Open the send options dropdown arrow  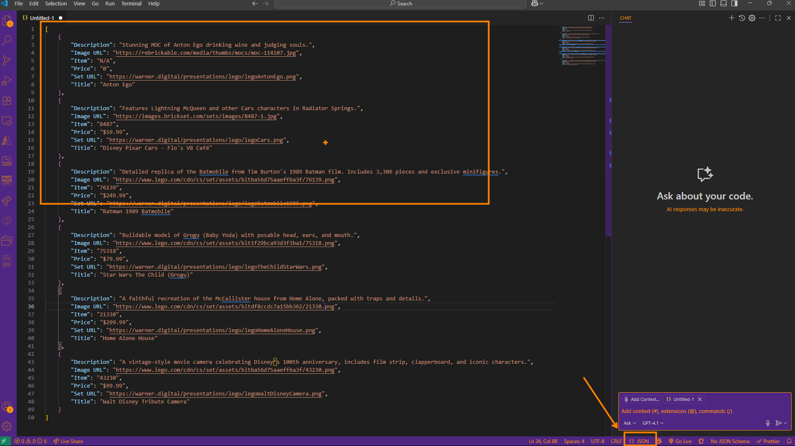pyautogui.click(x=785, y=423)
